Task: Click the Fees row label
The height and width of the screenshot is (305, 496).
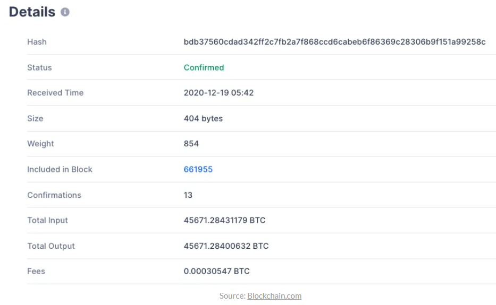Action: 36,271
